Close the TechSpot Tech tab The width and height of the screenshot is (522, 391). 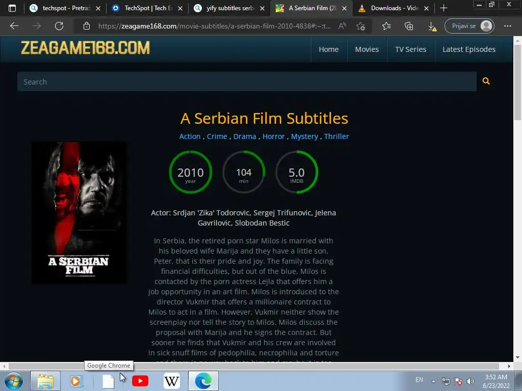180,8
